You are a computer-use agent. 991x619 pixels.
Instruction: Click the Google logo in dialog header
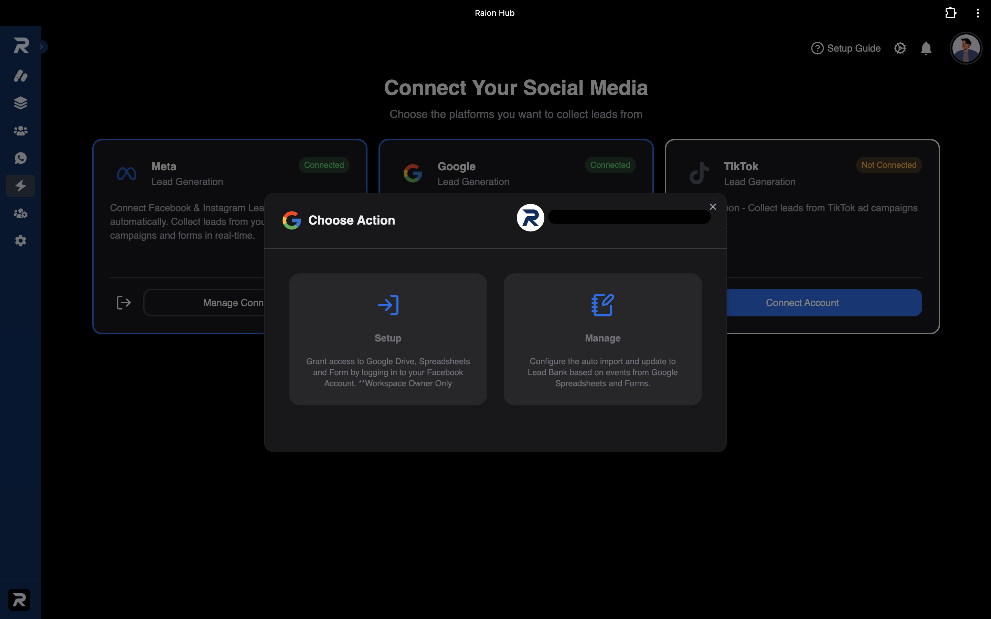[292, 220]
